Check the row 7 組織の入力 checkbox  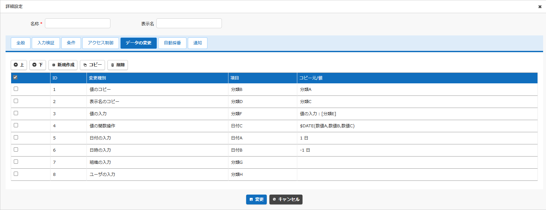coord(16,162)
